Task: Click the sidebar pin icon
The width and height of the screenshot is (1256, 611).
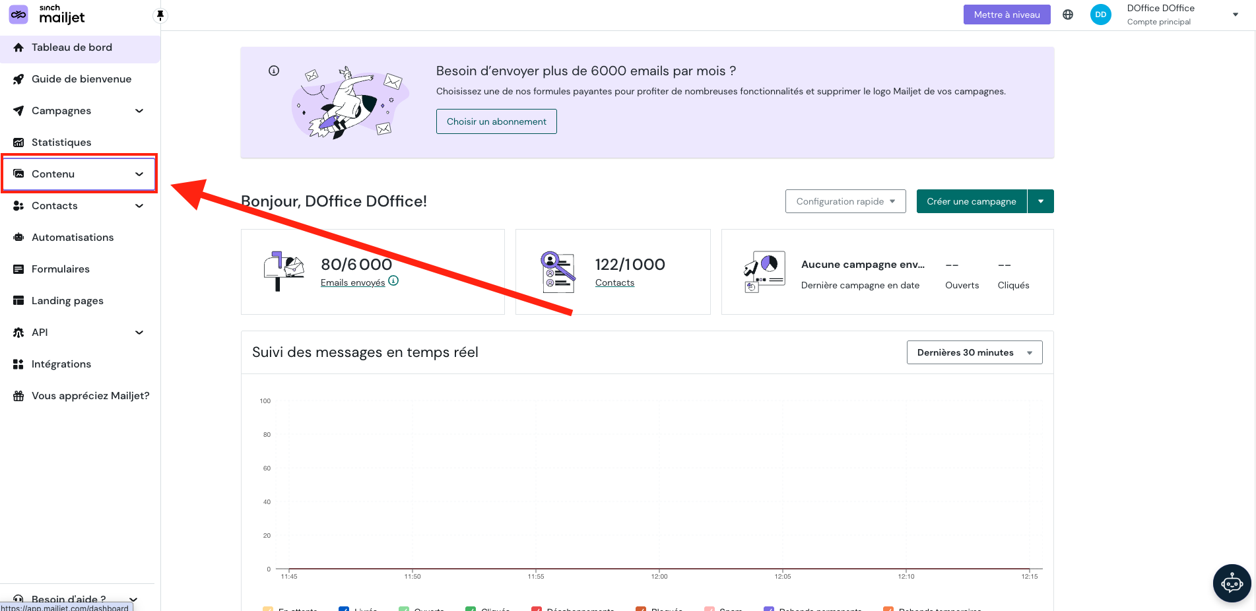Action: (160, 15)
